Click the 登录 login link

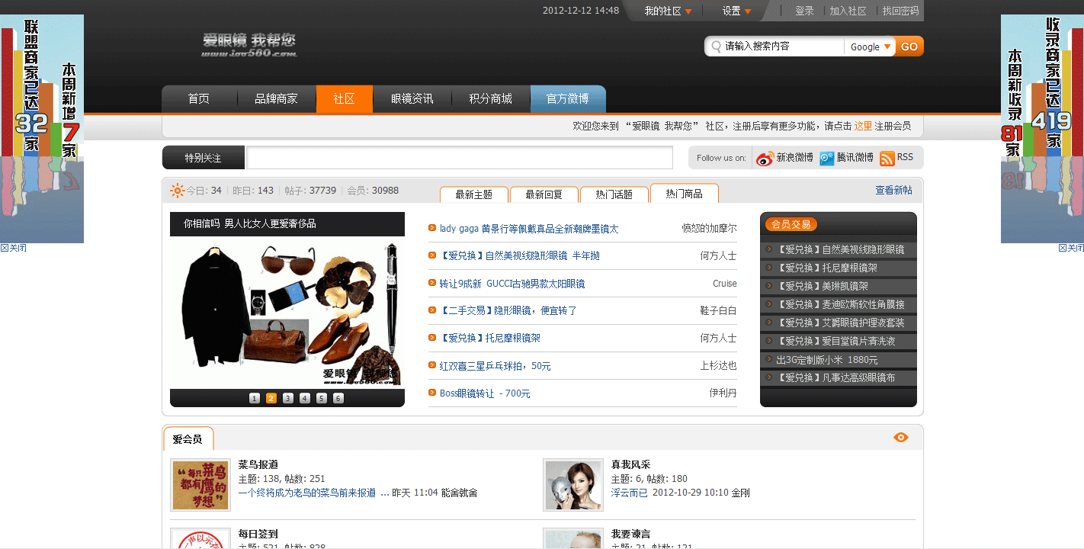(804, 11)
